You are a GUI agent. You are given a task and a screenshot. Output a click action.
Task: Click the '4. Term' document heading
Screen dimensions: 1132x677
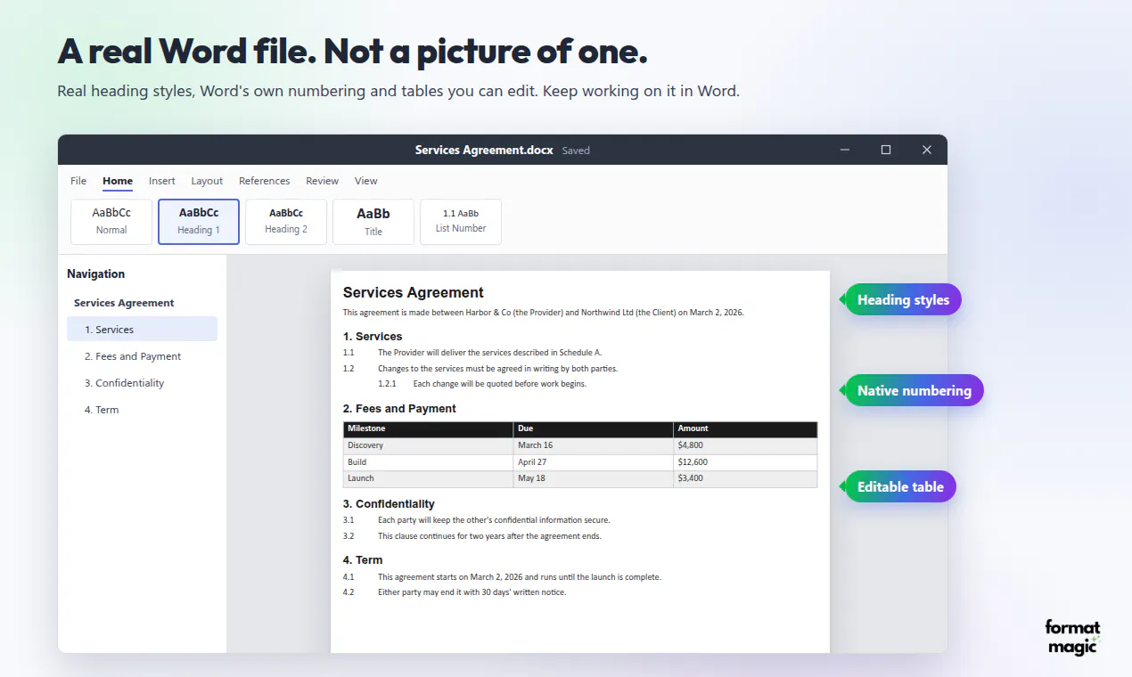click(363, 560)
